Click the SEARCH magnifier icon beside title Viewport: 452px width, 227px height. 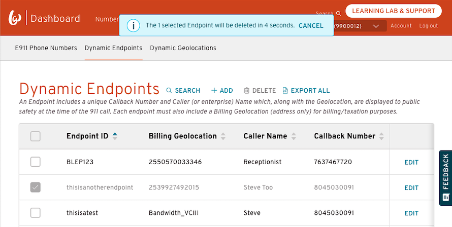pos(169,90)
